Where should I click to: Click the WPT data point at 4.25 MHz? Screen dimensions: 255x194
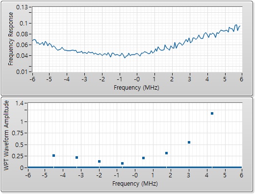(212, 113)
